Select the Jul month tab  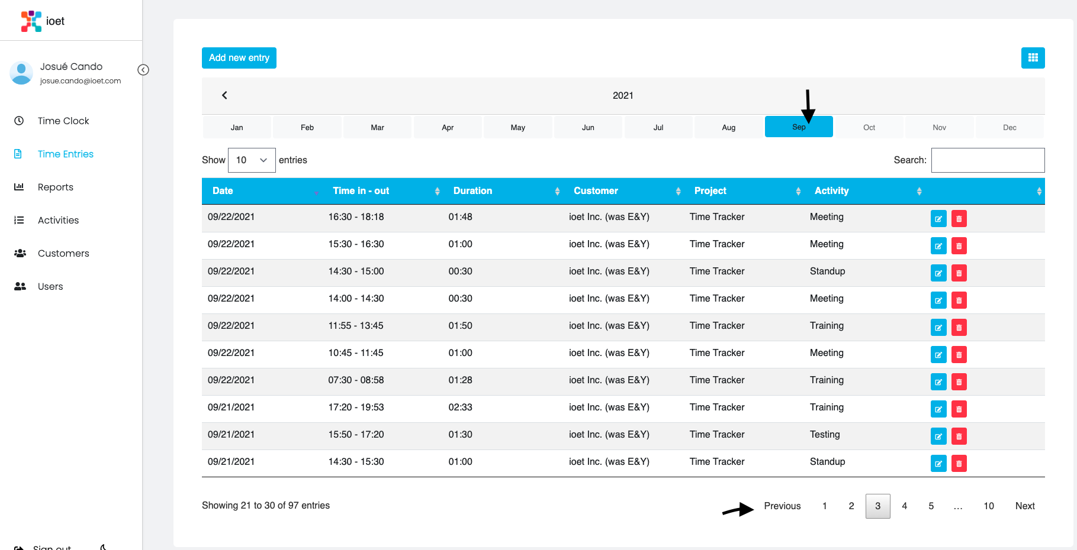click(x=658, y=127)
